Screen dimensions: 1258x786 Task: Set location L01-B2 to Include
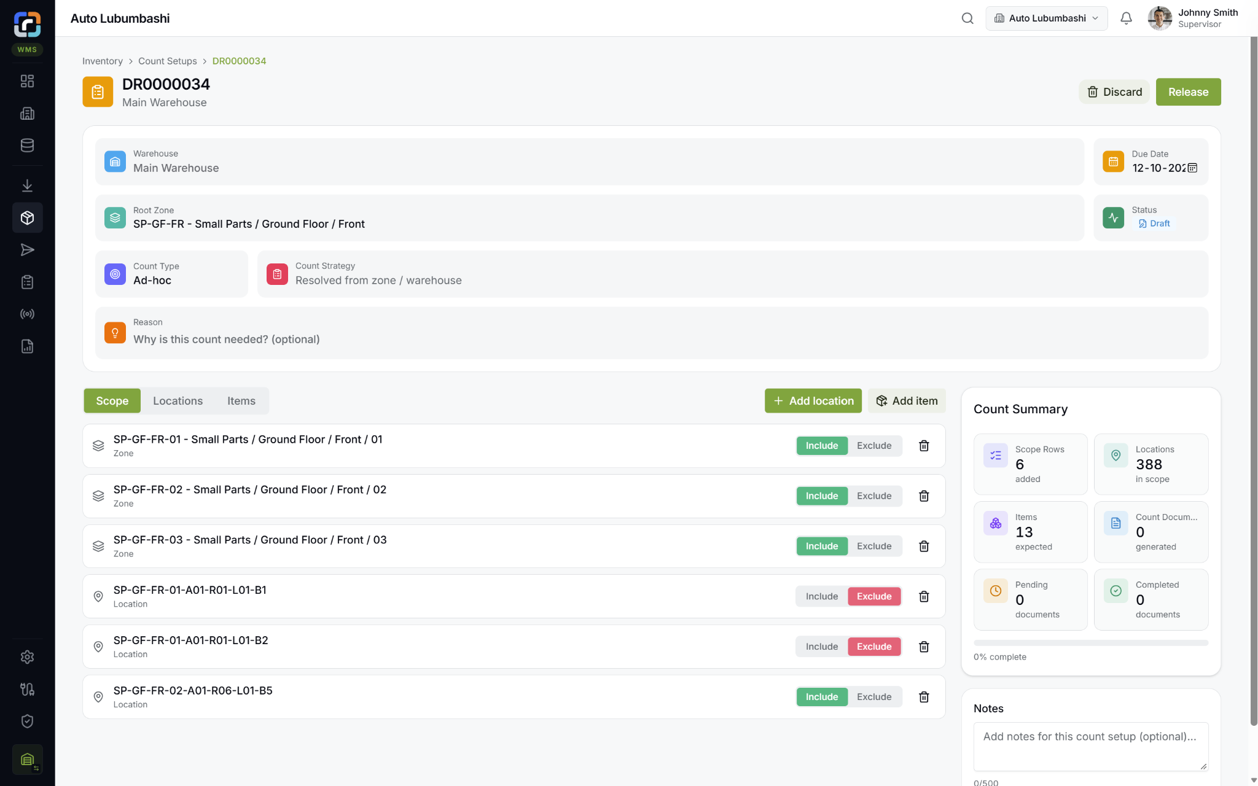click(822, 647)
